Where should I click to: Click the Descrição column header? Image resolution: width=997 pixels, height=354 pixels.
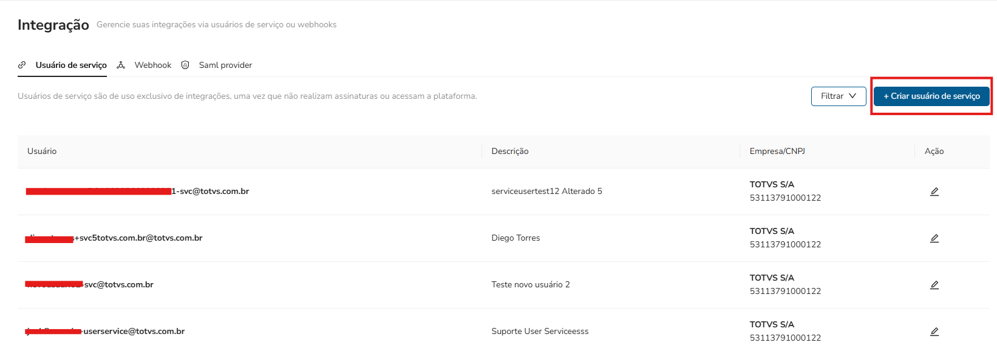510,152
